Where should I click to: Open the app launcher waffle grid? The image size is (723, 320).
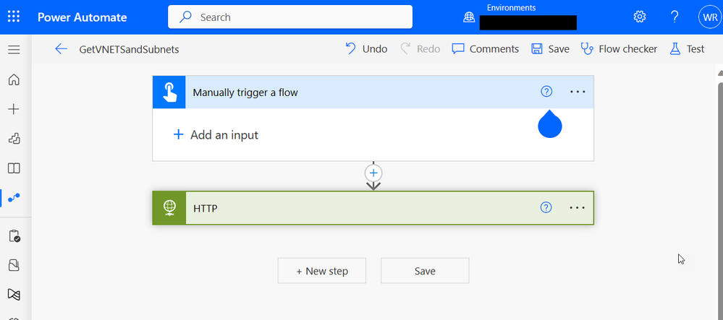point(14,17)
